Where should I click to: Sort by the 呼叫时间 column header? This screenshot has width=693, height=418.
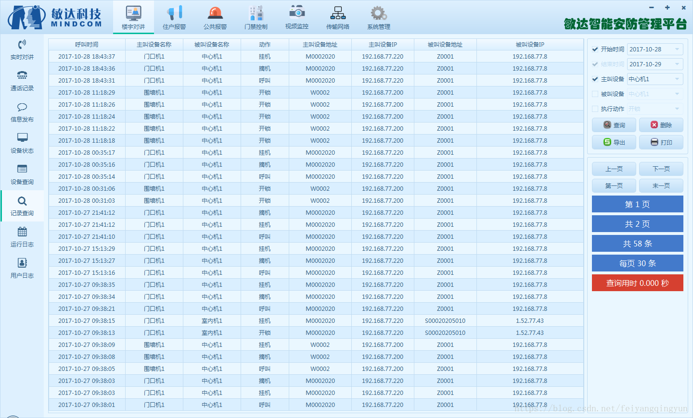point(87,44)
